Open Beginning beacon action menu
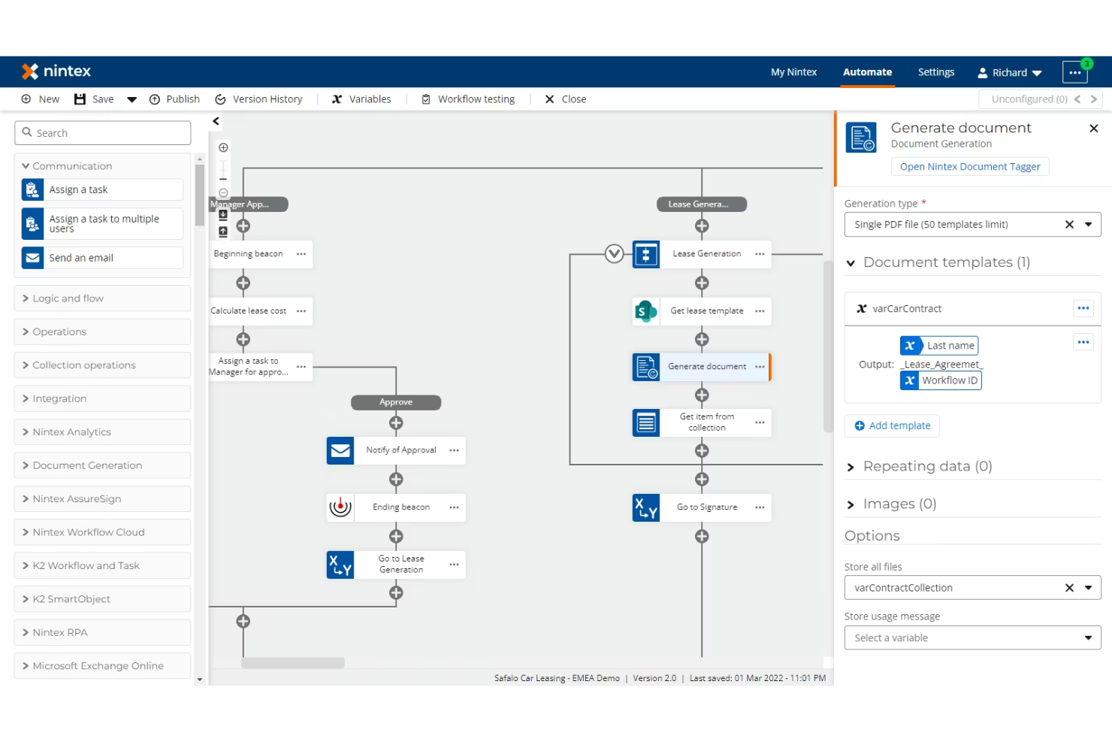This screenshot has width=1112, height=742. click(x=301, y=254)
